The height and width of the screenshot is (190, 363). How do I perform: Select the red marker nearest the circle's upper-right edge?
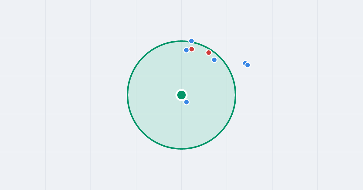click(209, 52)
